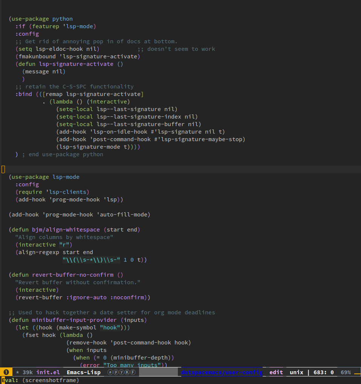361x384 pixels.
Task: Click the 'defun bjm/align-whitespace' line
Action: tap(60, 230)
